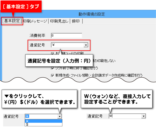This screenshot has height=130, width=156.
Task: Choose ¥ from the currency dropdown list
Action: [x=43, y=121]
